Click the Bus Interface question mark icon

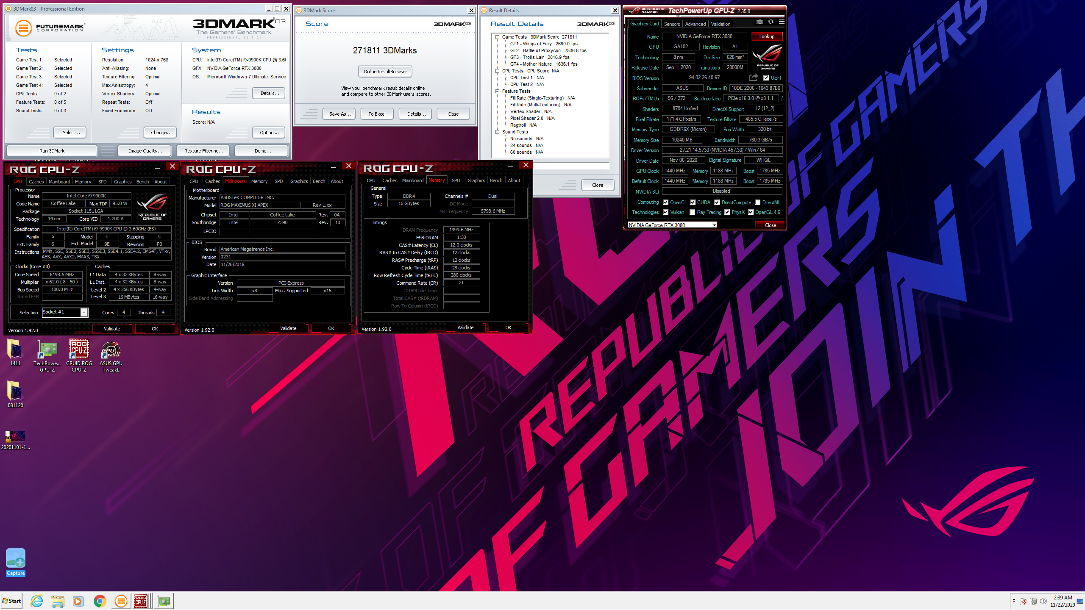coord(782,98)
